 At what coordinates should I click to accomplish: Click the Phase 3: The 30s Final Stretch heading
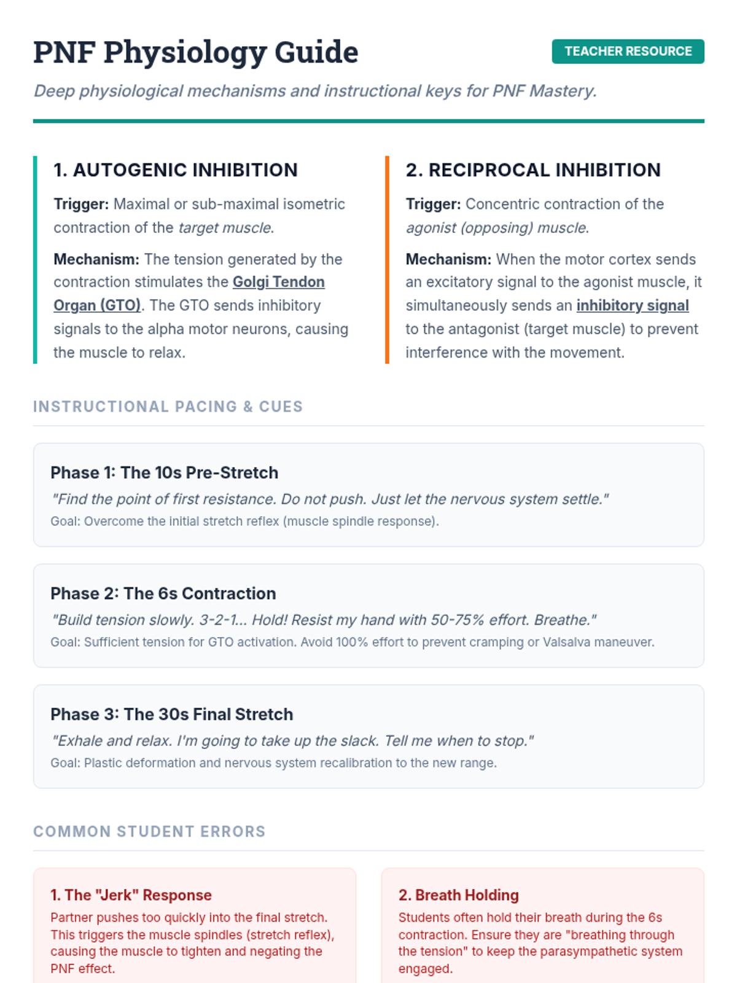point(171,715)
